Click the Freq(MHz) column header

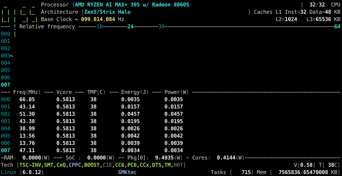point(27,92)
